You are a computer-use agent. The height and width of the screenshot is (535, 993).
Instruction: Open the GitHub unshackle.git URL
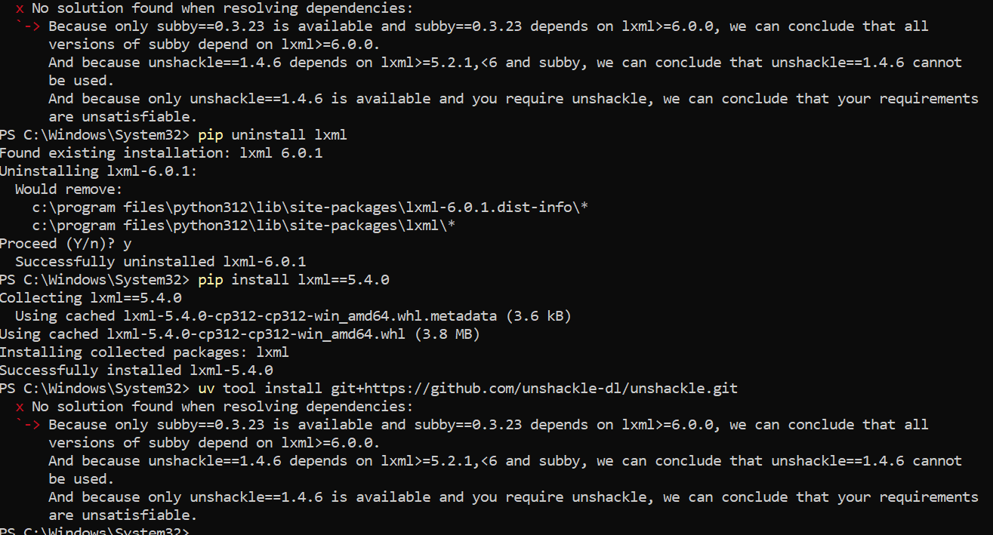coord(534,389)
